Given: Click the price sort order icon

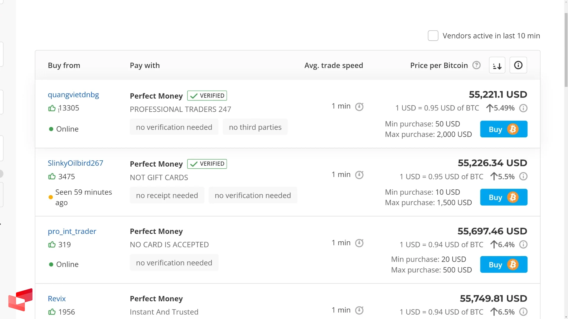Looking at the screenshot, I should 497,65.
